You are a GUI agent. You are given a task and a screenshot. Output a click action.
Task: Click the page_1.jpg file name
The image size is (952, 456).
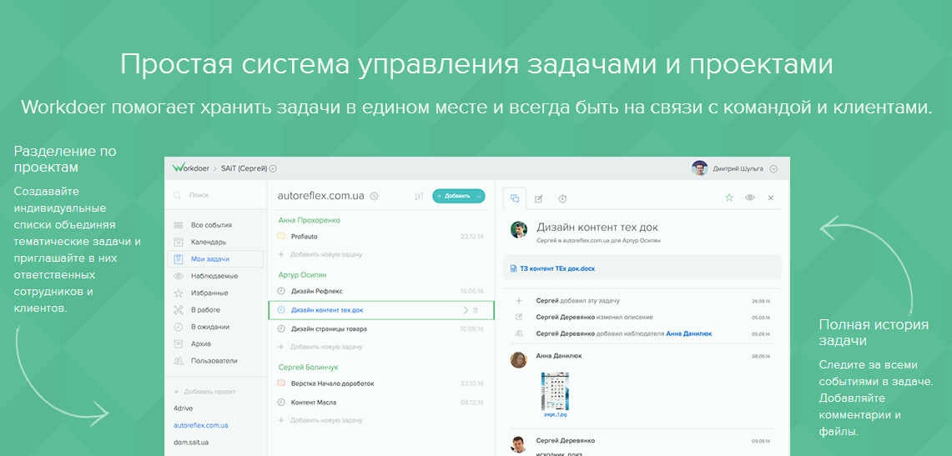click(554, 415)
